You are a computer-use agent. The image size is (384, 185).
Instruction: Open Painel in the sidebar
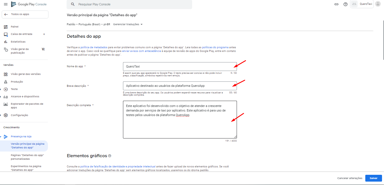(14, 27)
